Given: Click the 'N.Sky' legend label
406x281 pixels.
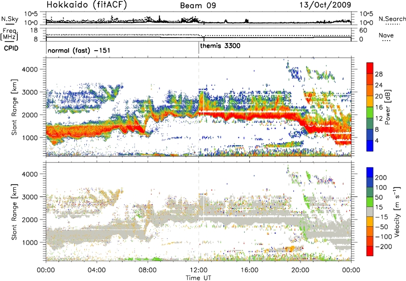Looking at the screenshot, I should [x=10, y=19].
